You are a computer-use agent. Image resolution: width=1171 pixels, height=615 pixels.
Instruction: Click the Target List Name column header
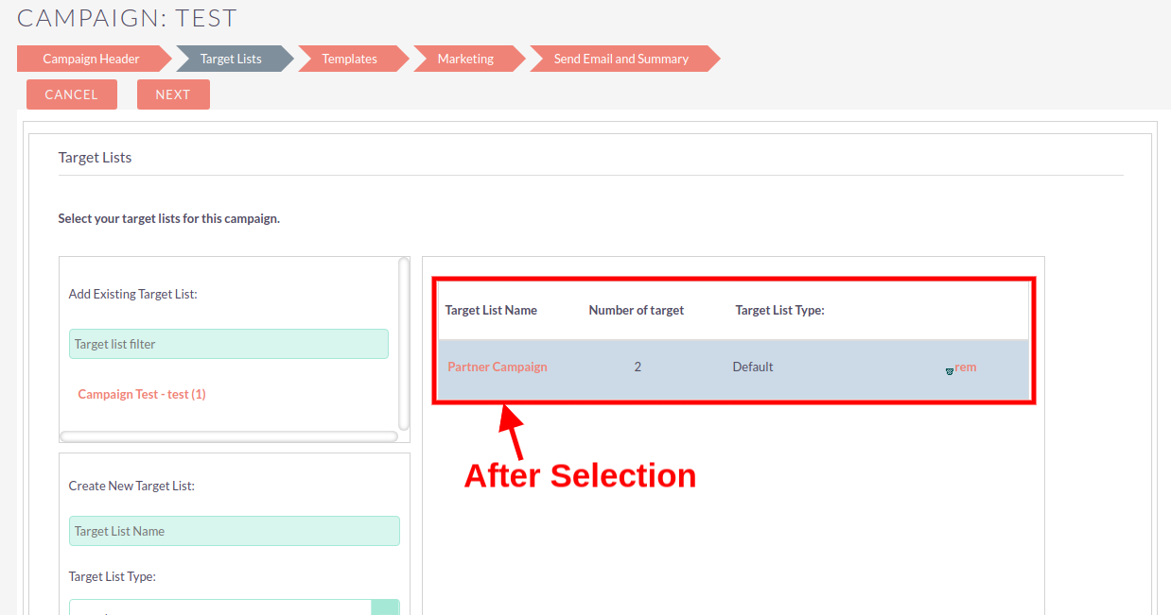491,310
